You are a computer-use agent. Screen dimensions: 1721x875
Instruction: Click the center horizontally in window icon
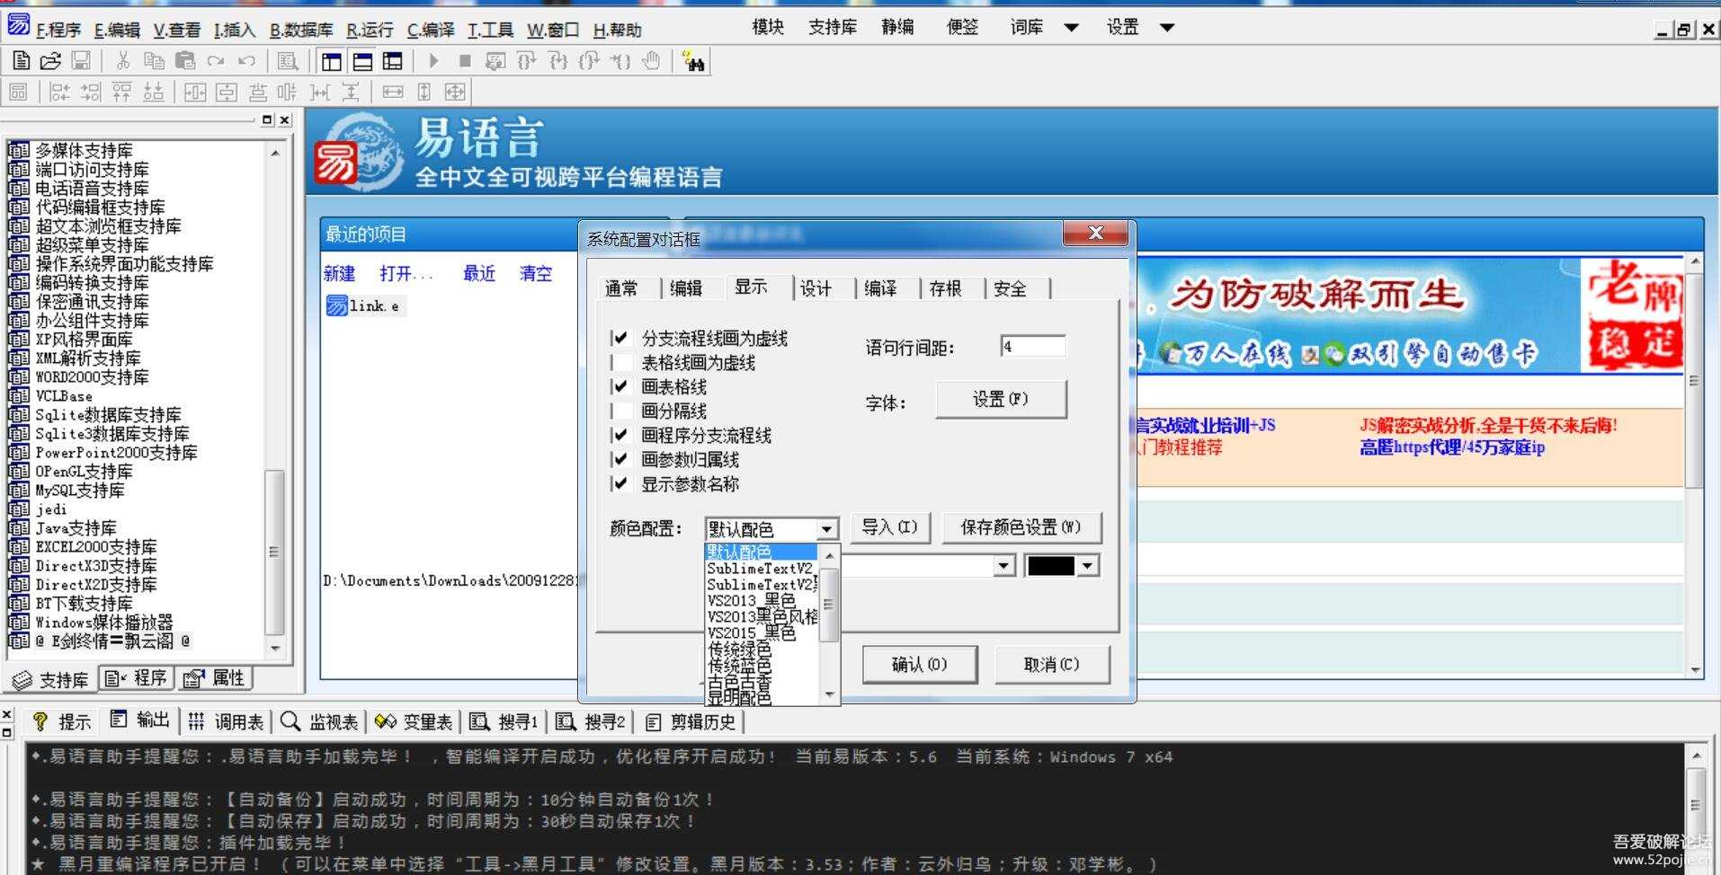195,92
